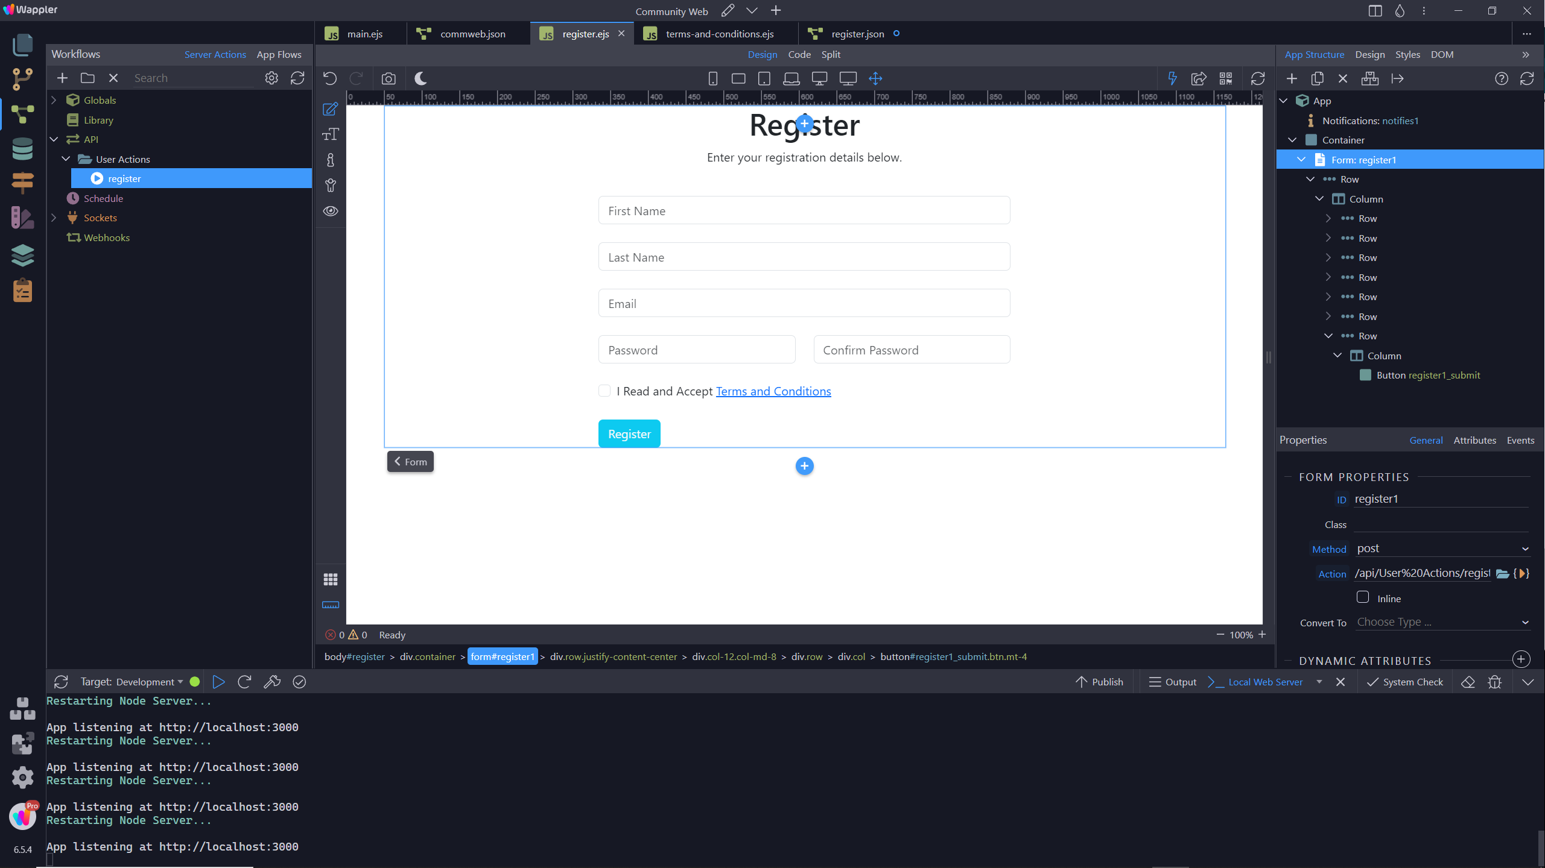Open the Layers panel icon in the sidebar
Screen dimensions: 1545x868
(22, 255)
